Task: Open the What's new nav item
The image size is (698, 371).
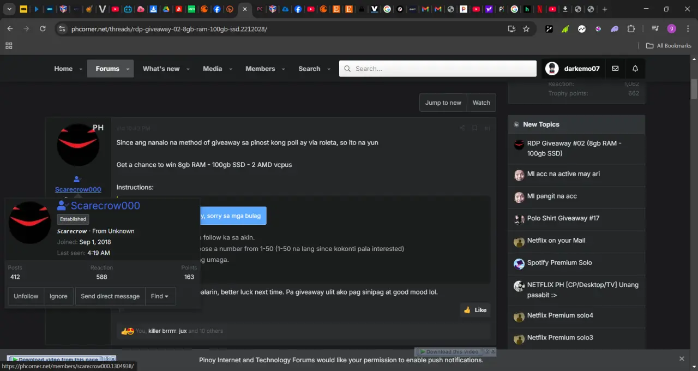Action: (161, 69)
